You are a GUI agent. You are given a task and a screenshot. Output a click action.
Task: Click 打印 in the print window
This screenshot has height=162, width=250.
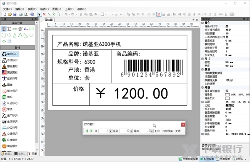pos(157,131)
